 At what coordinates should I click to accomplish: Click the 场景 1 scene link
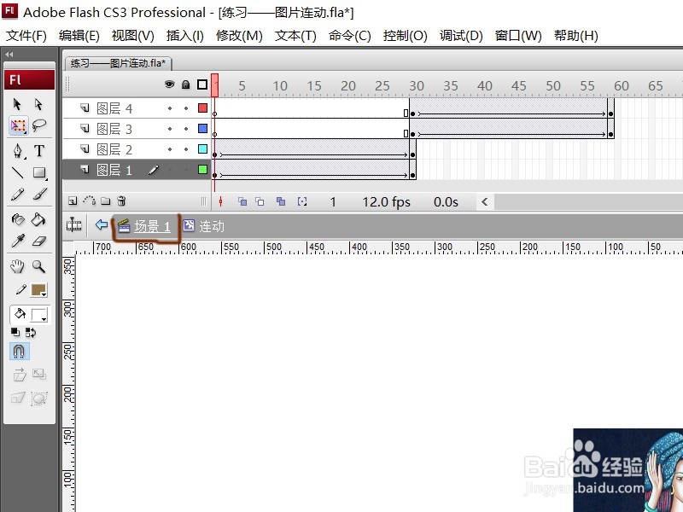(152, 226)
